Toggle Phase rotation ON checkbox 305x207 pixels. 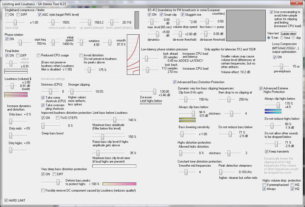point(7,39)
